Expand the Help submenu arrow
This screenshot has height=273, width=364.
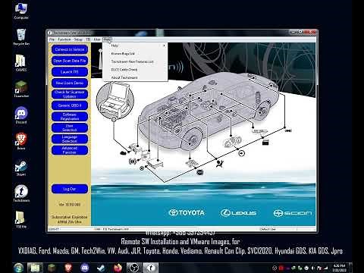[x=164, y=45]
